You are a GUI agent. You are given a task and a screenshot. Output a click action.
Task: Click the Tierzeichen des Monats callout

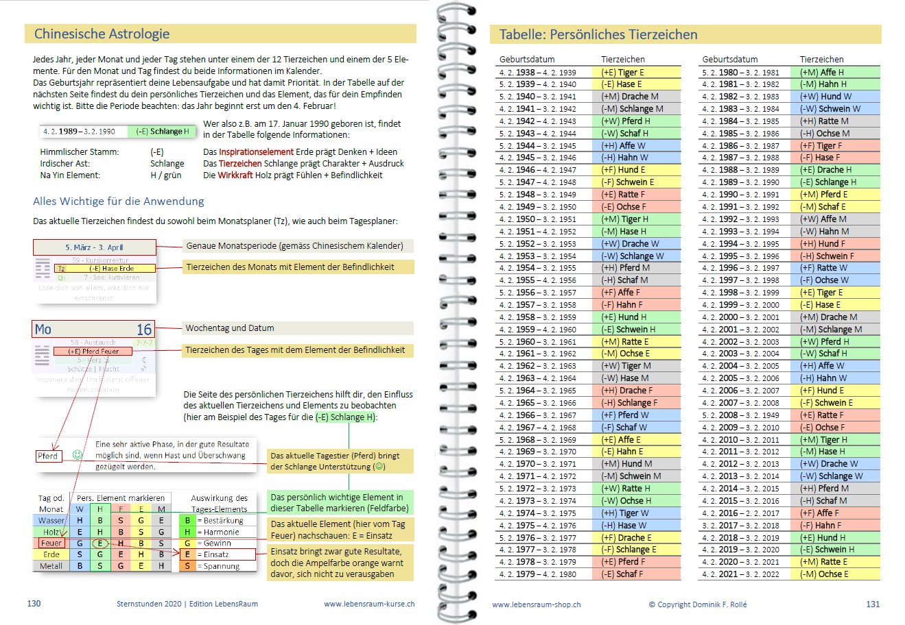[298, 267]
